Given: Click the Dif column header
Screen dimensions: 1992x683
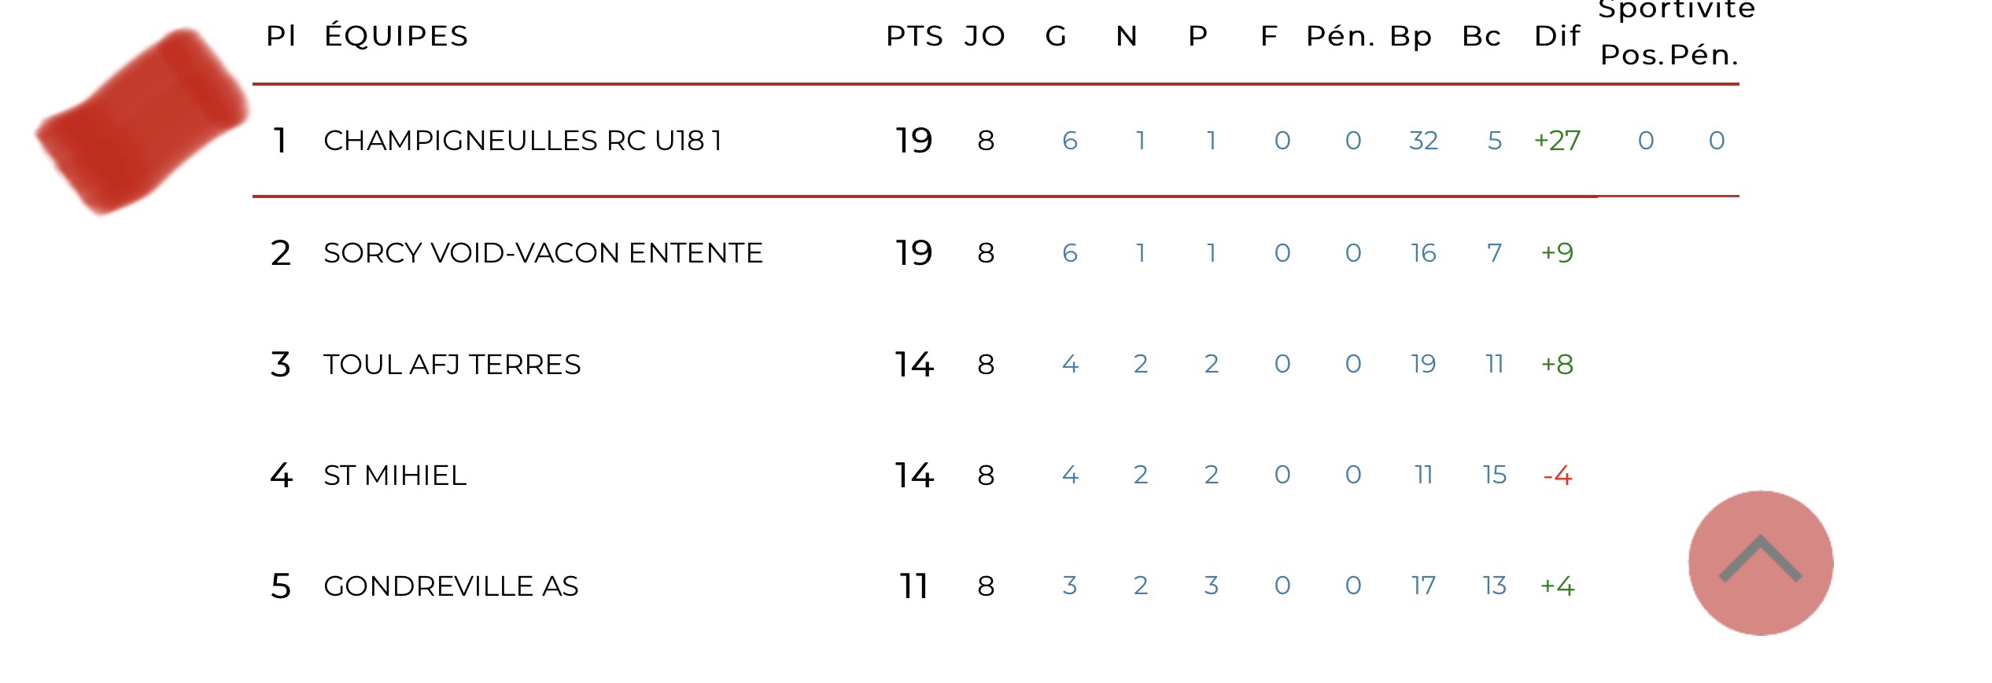Looking at the screenshot, I should 1557,36.
